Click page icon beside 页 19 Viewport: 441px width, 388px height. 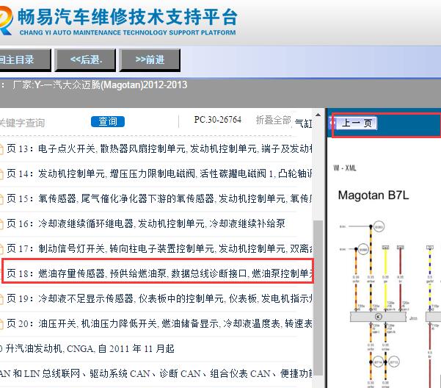click(1, 299)
